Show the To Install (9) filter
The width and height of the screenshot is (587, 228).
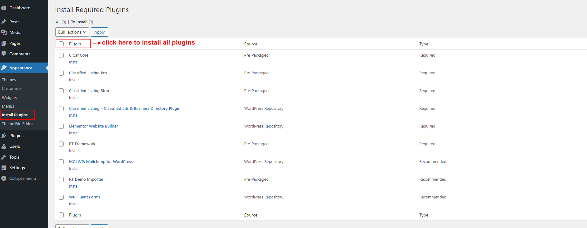click(x=82, y=22)
